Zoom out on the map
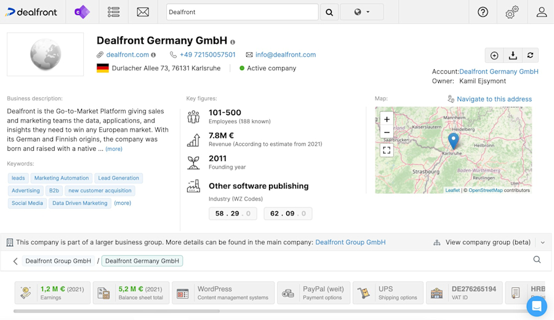Viewport: 554px width, 320px height. 387,133
